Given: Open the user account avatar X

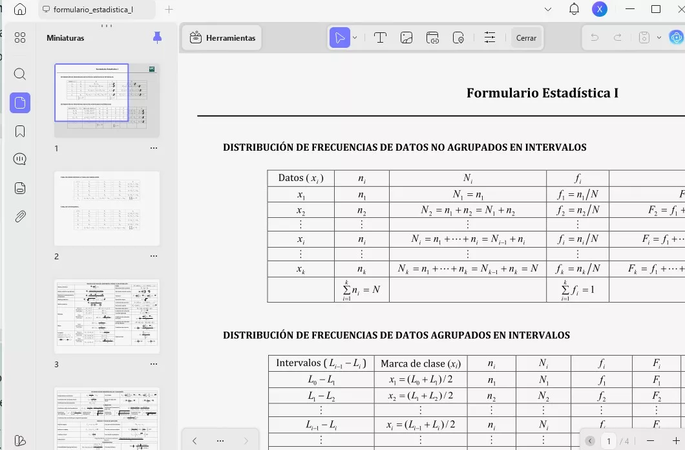Looking at the screenshot, I should (x=600, y=9).
